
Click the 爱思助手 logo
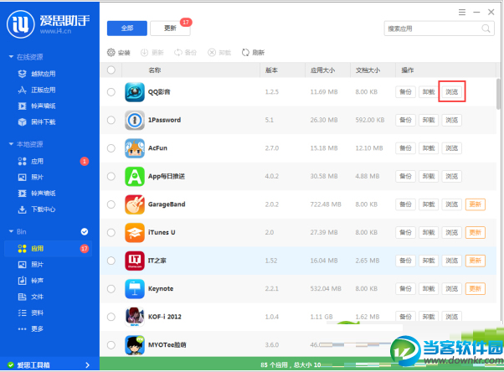coord(21,24)
